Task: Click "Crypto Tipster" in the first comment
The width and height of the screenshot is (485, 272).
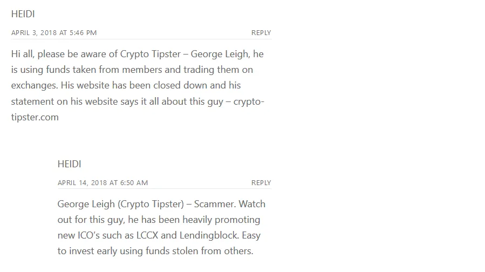Action: [x=151, y=55]
